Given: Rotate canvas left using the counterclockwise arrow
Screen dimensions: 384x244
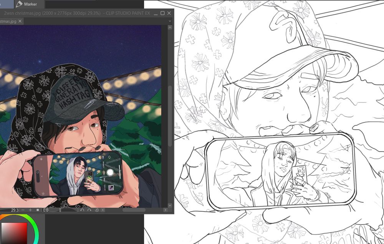Looking at the screenshot, I should 82,210.
